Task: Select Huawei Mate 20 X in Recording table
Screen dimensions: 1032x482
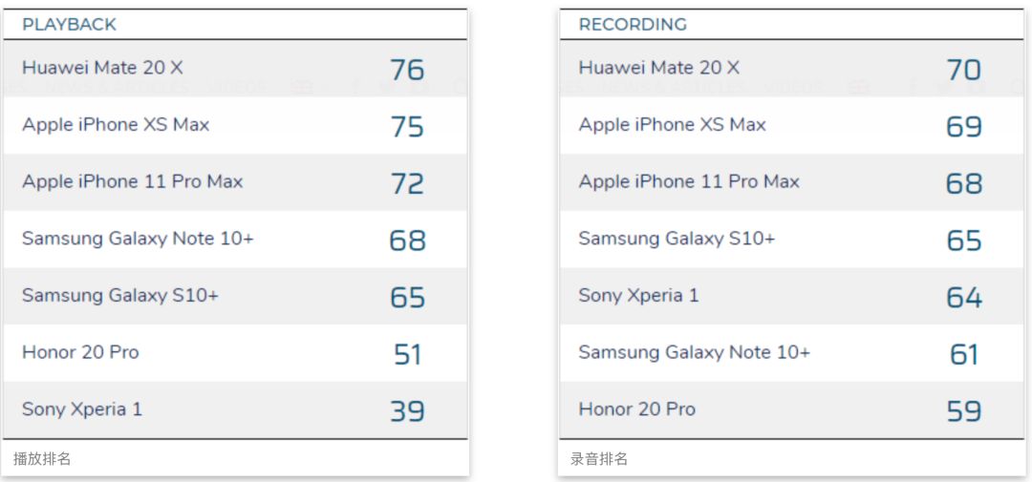Action: tap(659, 68)
